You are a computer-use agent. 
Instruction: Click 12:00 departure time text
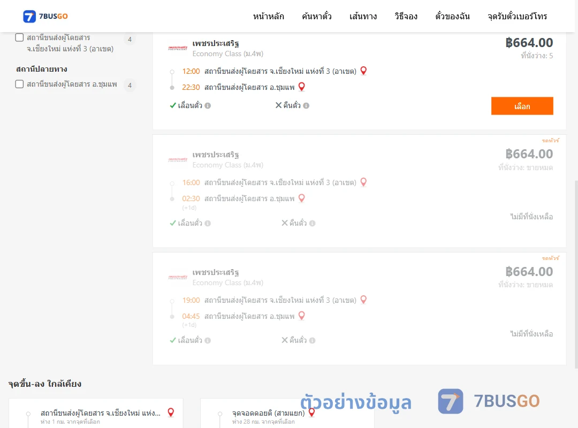coord(191,71)
